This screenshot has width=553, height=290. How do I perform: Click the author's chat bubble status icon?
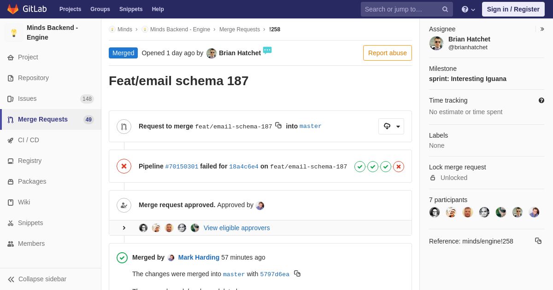click(267, 50)
